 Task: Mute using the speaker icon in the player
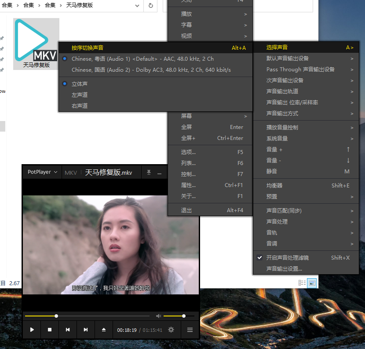(x=158, y=316)
